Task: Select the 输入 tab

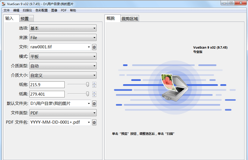Action: pos(11,18)
